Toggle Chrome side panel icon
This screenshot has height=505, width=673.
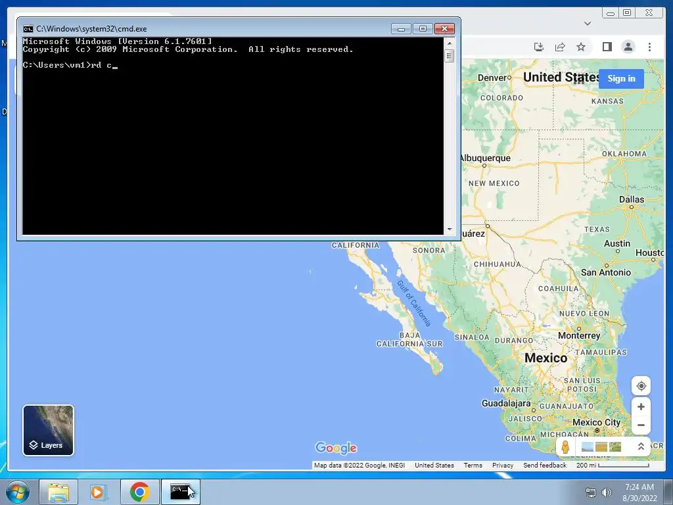pos(607,47)
